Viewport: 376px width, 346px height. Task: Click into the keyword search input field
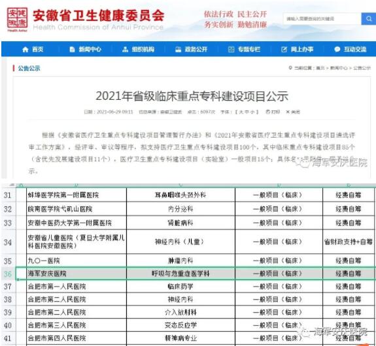coord(322,18)
